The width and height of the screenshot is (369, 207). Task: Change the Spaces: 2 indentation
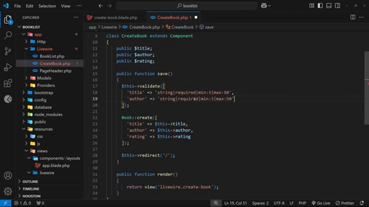tap(260, 203)
